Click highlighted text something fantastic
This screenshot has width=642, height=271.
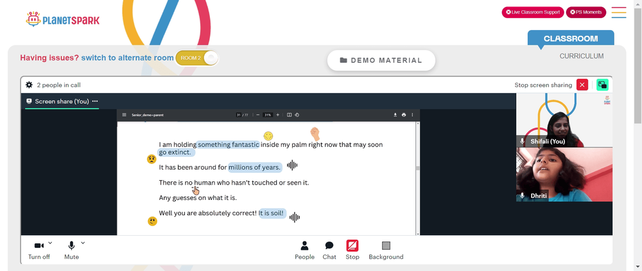click(229, 144)
